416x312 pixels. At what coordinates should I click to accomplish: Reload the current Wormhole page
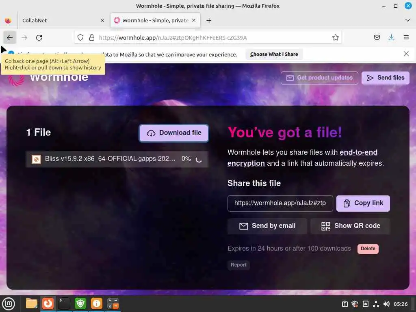tap(39, 38)
